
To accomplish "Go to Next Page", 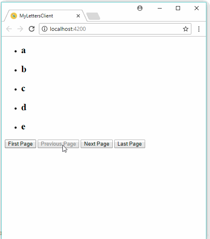I will point(96,144).
